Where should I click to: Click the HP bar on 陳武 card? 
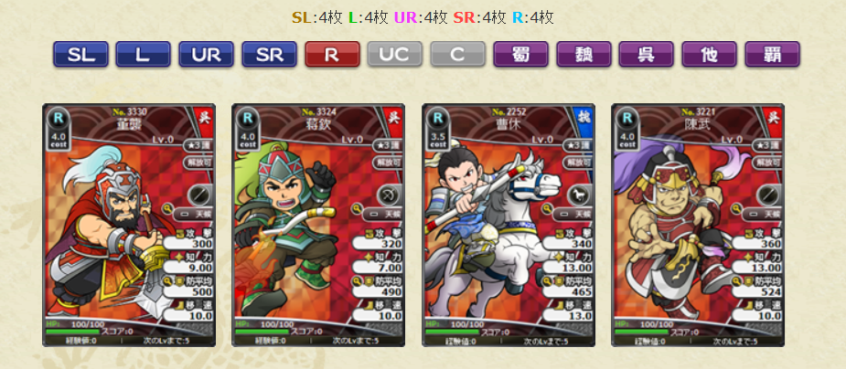[x=638, y=332]
